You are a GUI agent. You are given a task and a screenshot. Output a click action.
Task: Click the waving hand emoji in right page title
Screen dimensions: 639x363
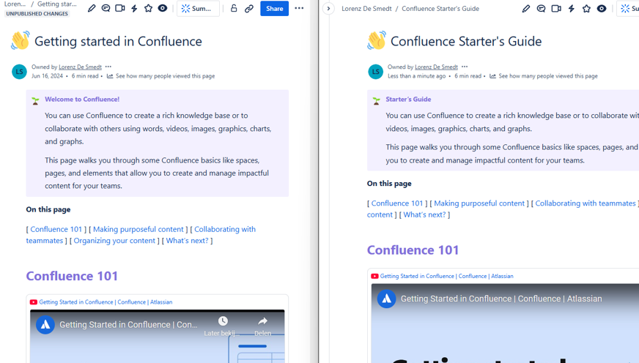click(377, 41)
